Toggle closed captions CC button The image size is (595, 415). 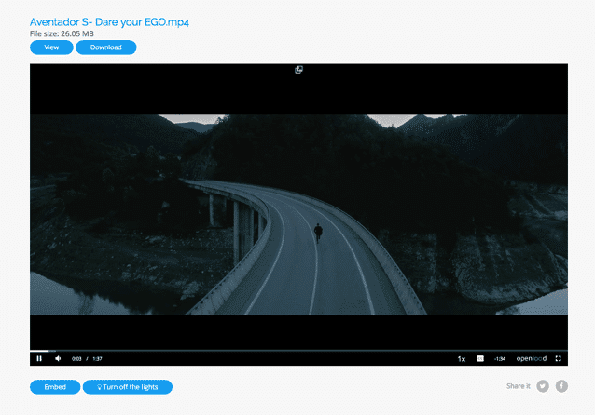pyautogui.click(x=480, y=358)
